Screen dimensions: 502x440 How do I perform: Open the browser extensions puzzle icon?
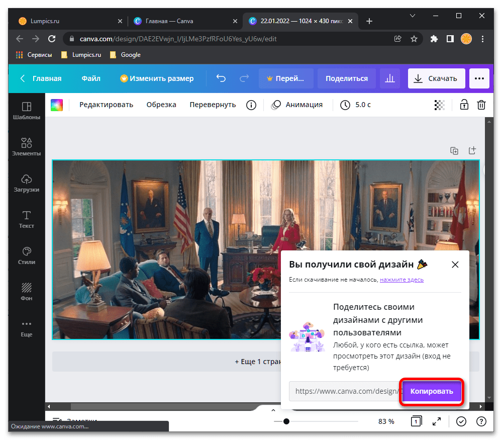434,39
